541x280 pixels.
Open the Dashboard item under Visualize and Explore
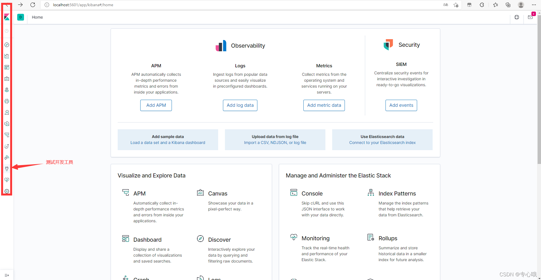[147, 240]
